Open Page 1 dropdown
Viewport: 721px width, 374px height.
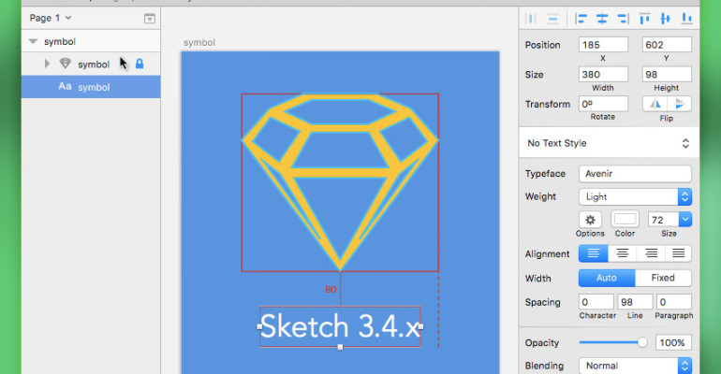pyautogui.click(x=51, y=18)
